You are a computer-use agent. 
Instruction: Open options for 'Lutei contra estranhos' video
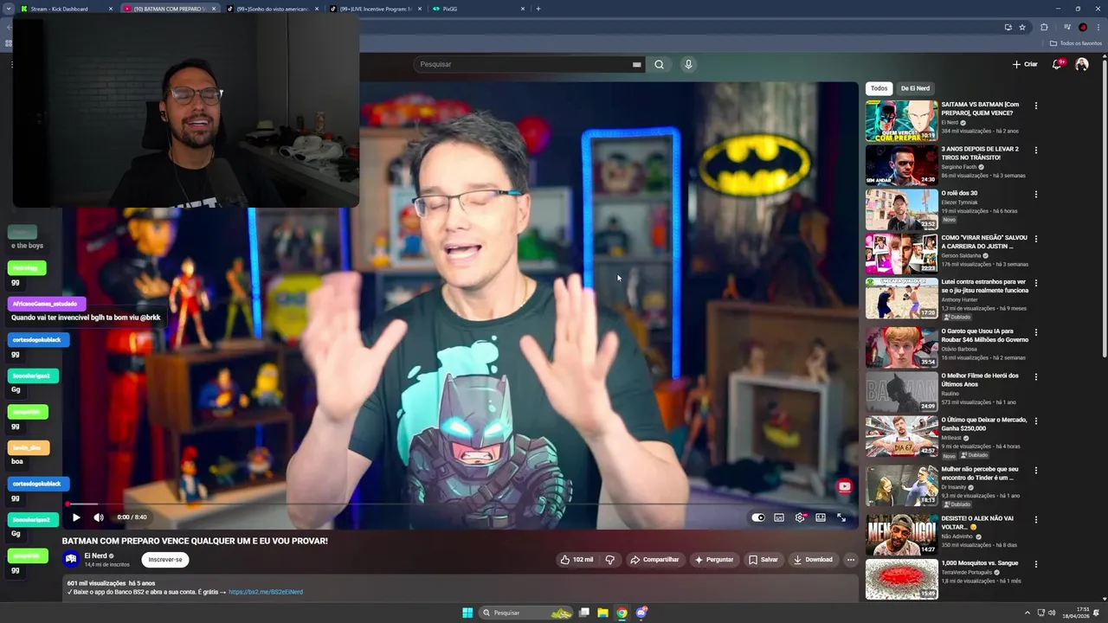coord(1036,282)
